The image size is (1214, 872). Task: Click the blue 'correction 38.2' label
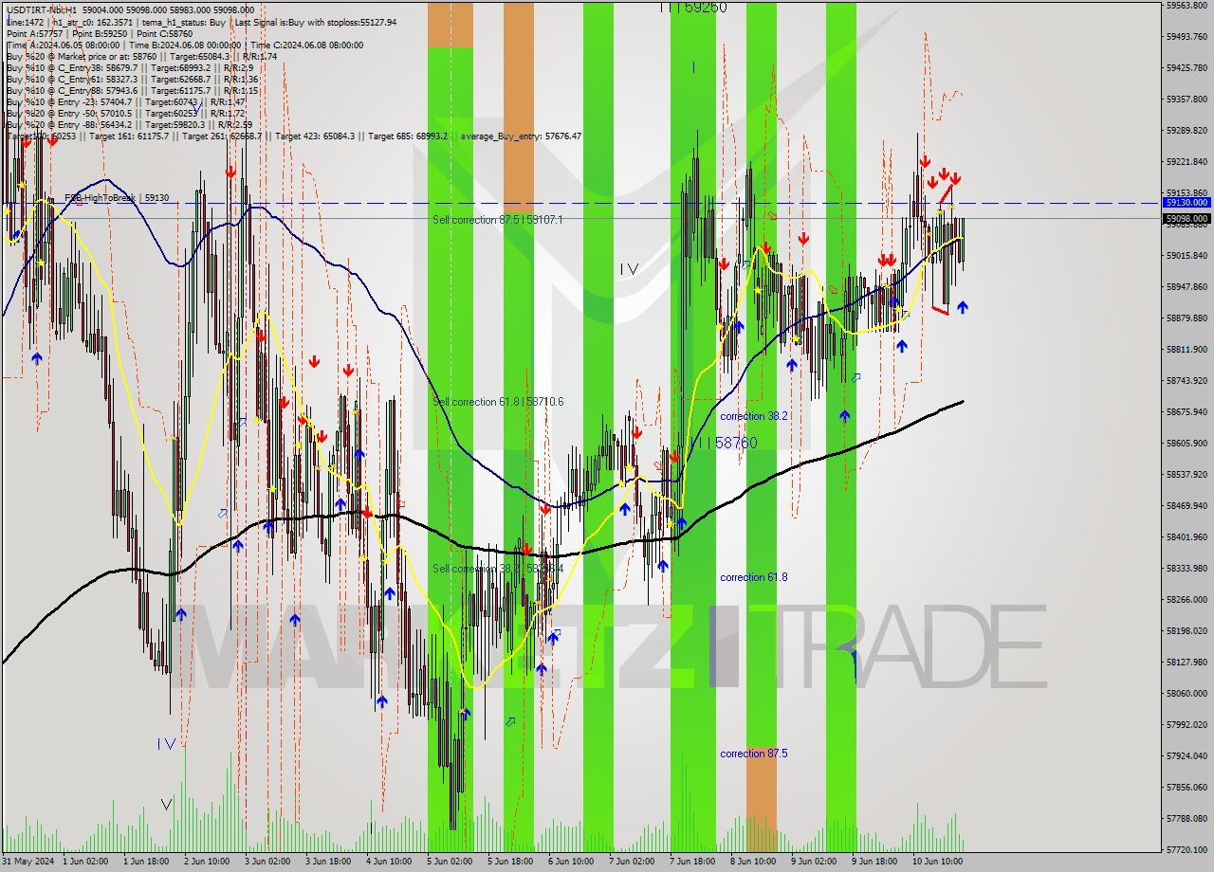coord(754,416)
